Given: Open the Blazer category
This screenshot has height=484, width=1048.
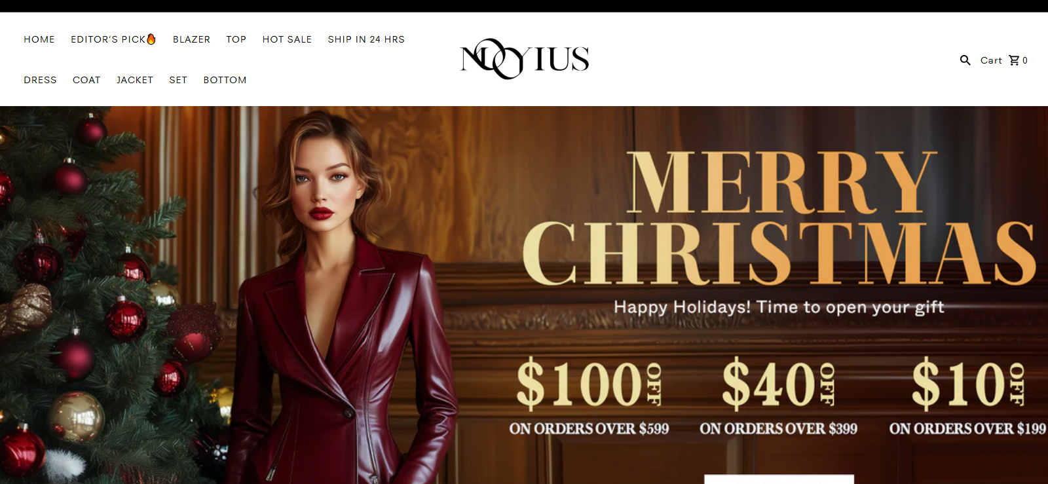Looking at the screenshot, I should coord(191,39).
